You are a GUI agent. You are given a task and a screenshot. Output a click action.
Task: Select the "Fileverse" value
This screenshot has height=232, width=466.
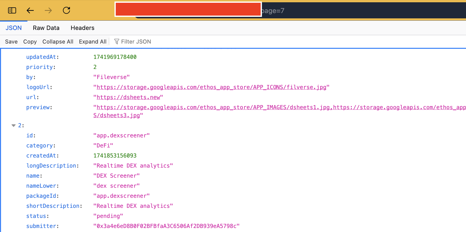(111, 77)
